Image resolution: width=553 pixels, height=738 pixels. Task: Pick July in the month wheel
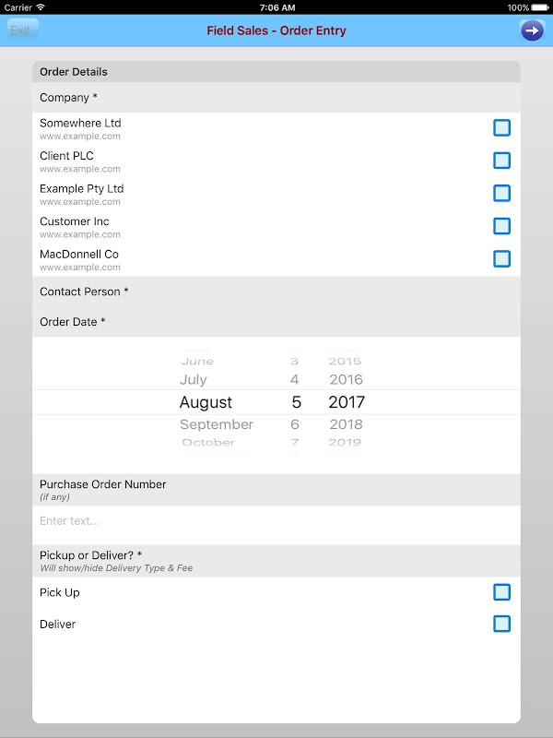click(x=194, y=380)
